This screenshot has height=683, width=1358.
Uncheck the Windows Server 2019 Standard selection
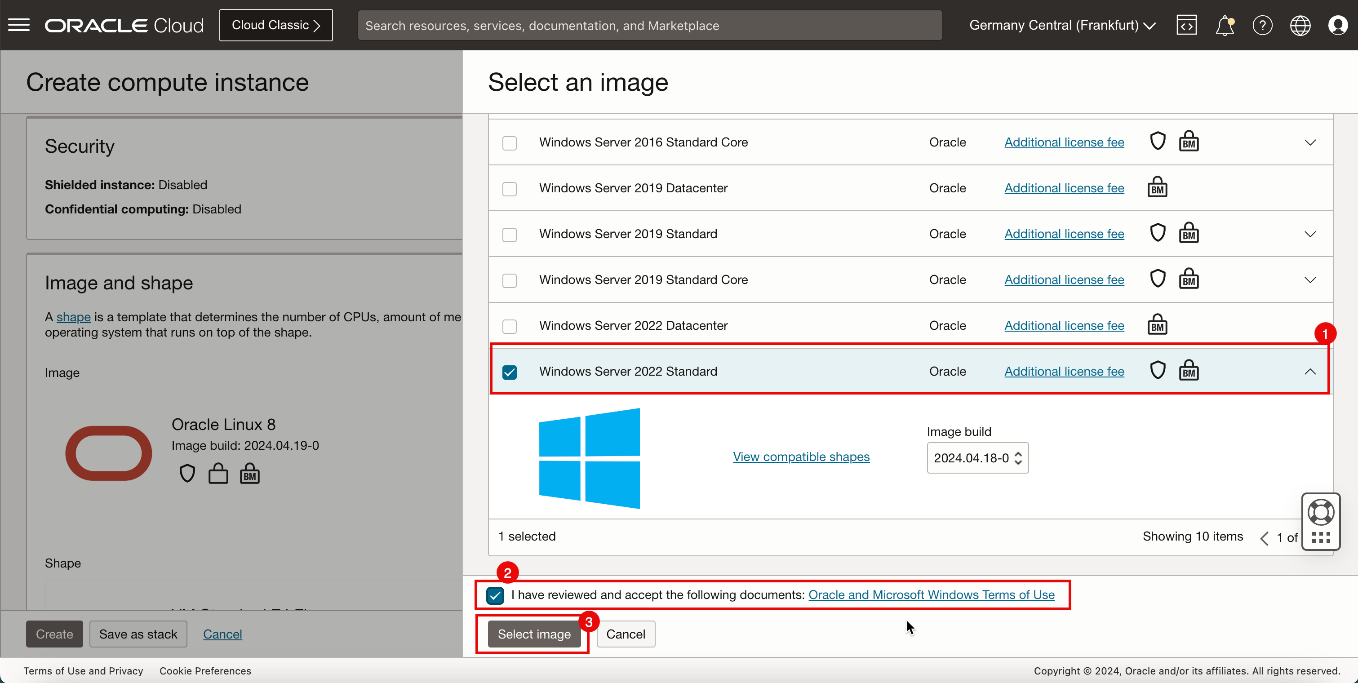click(510, 235)
